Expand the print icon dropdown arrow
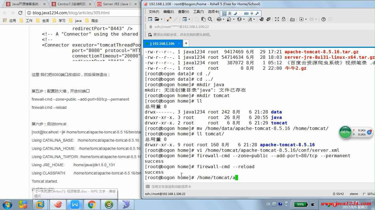375x210 pixels. (223, 19)
